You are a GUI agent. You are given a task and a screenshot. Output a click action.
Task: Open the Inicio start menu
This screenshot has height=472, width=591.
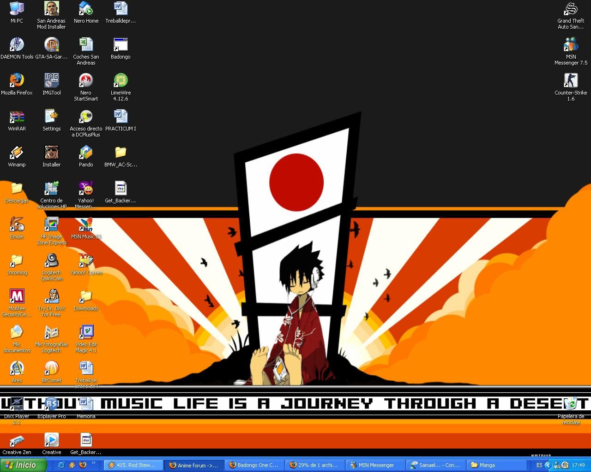coord(23,465)
